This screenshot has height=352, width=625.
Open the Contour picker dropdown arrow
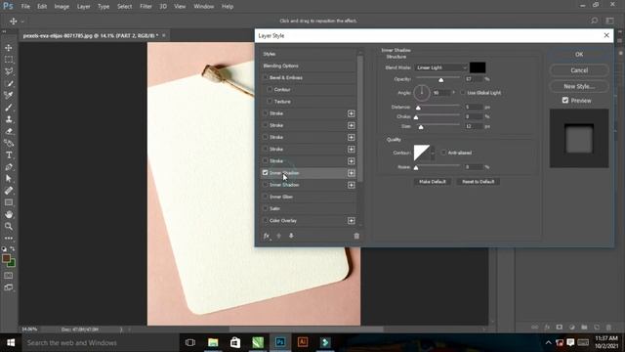pyautogui.click(x=433, y=153)
